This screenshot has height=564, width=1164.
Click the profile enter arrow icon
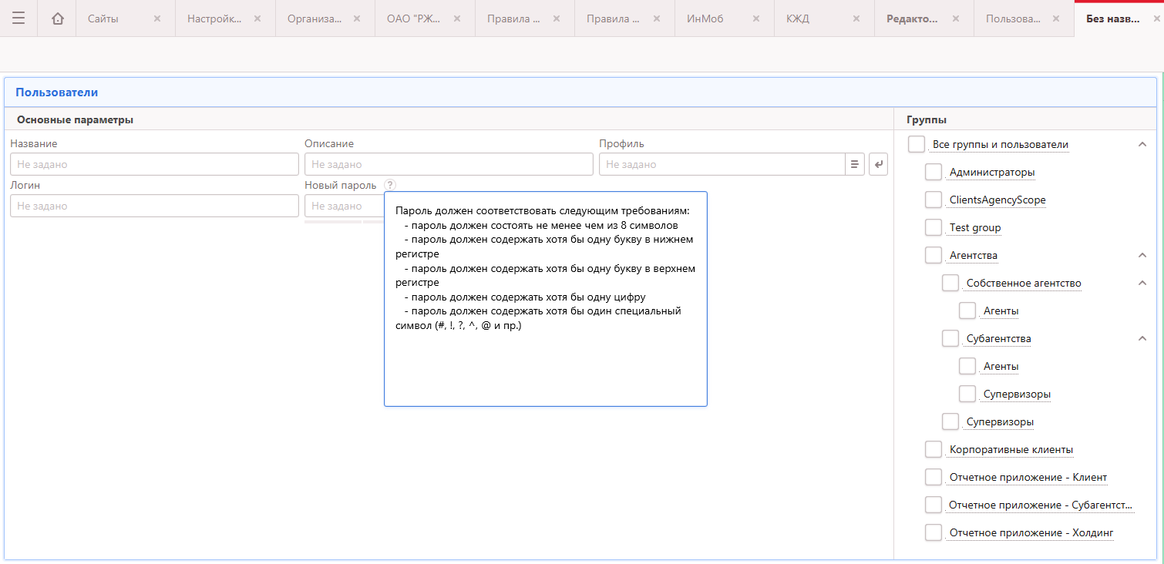point(878,164)
